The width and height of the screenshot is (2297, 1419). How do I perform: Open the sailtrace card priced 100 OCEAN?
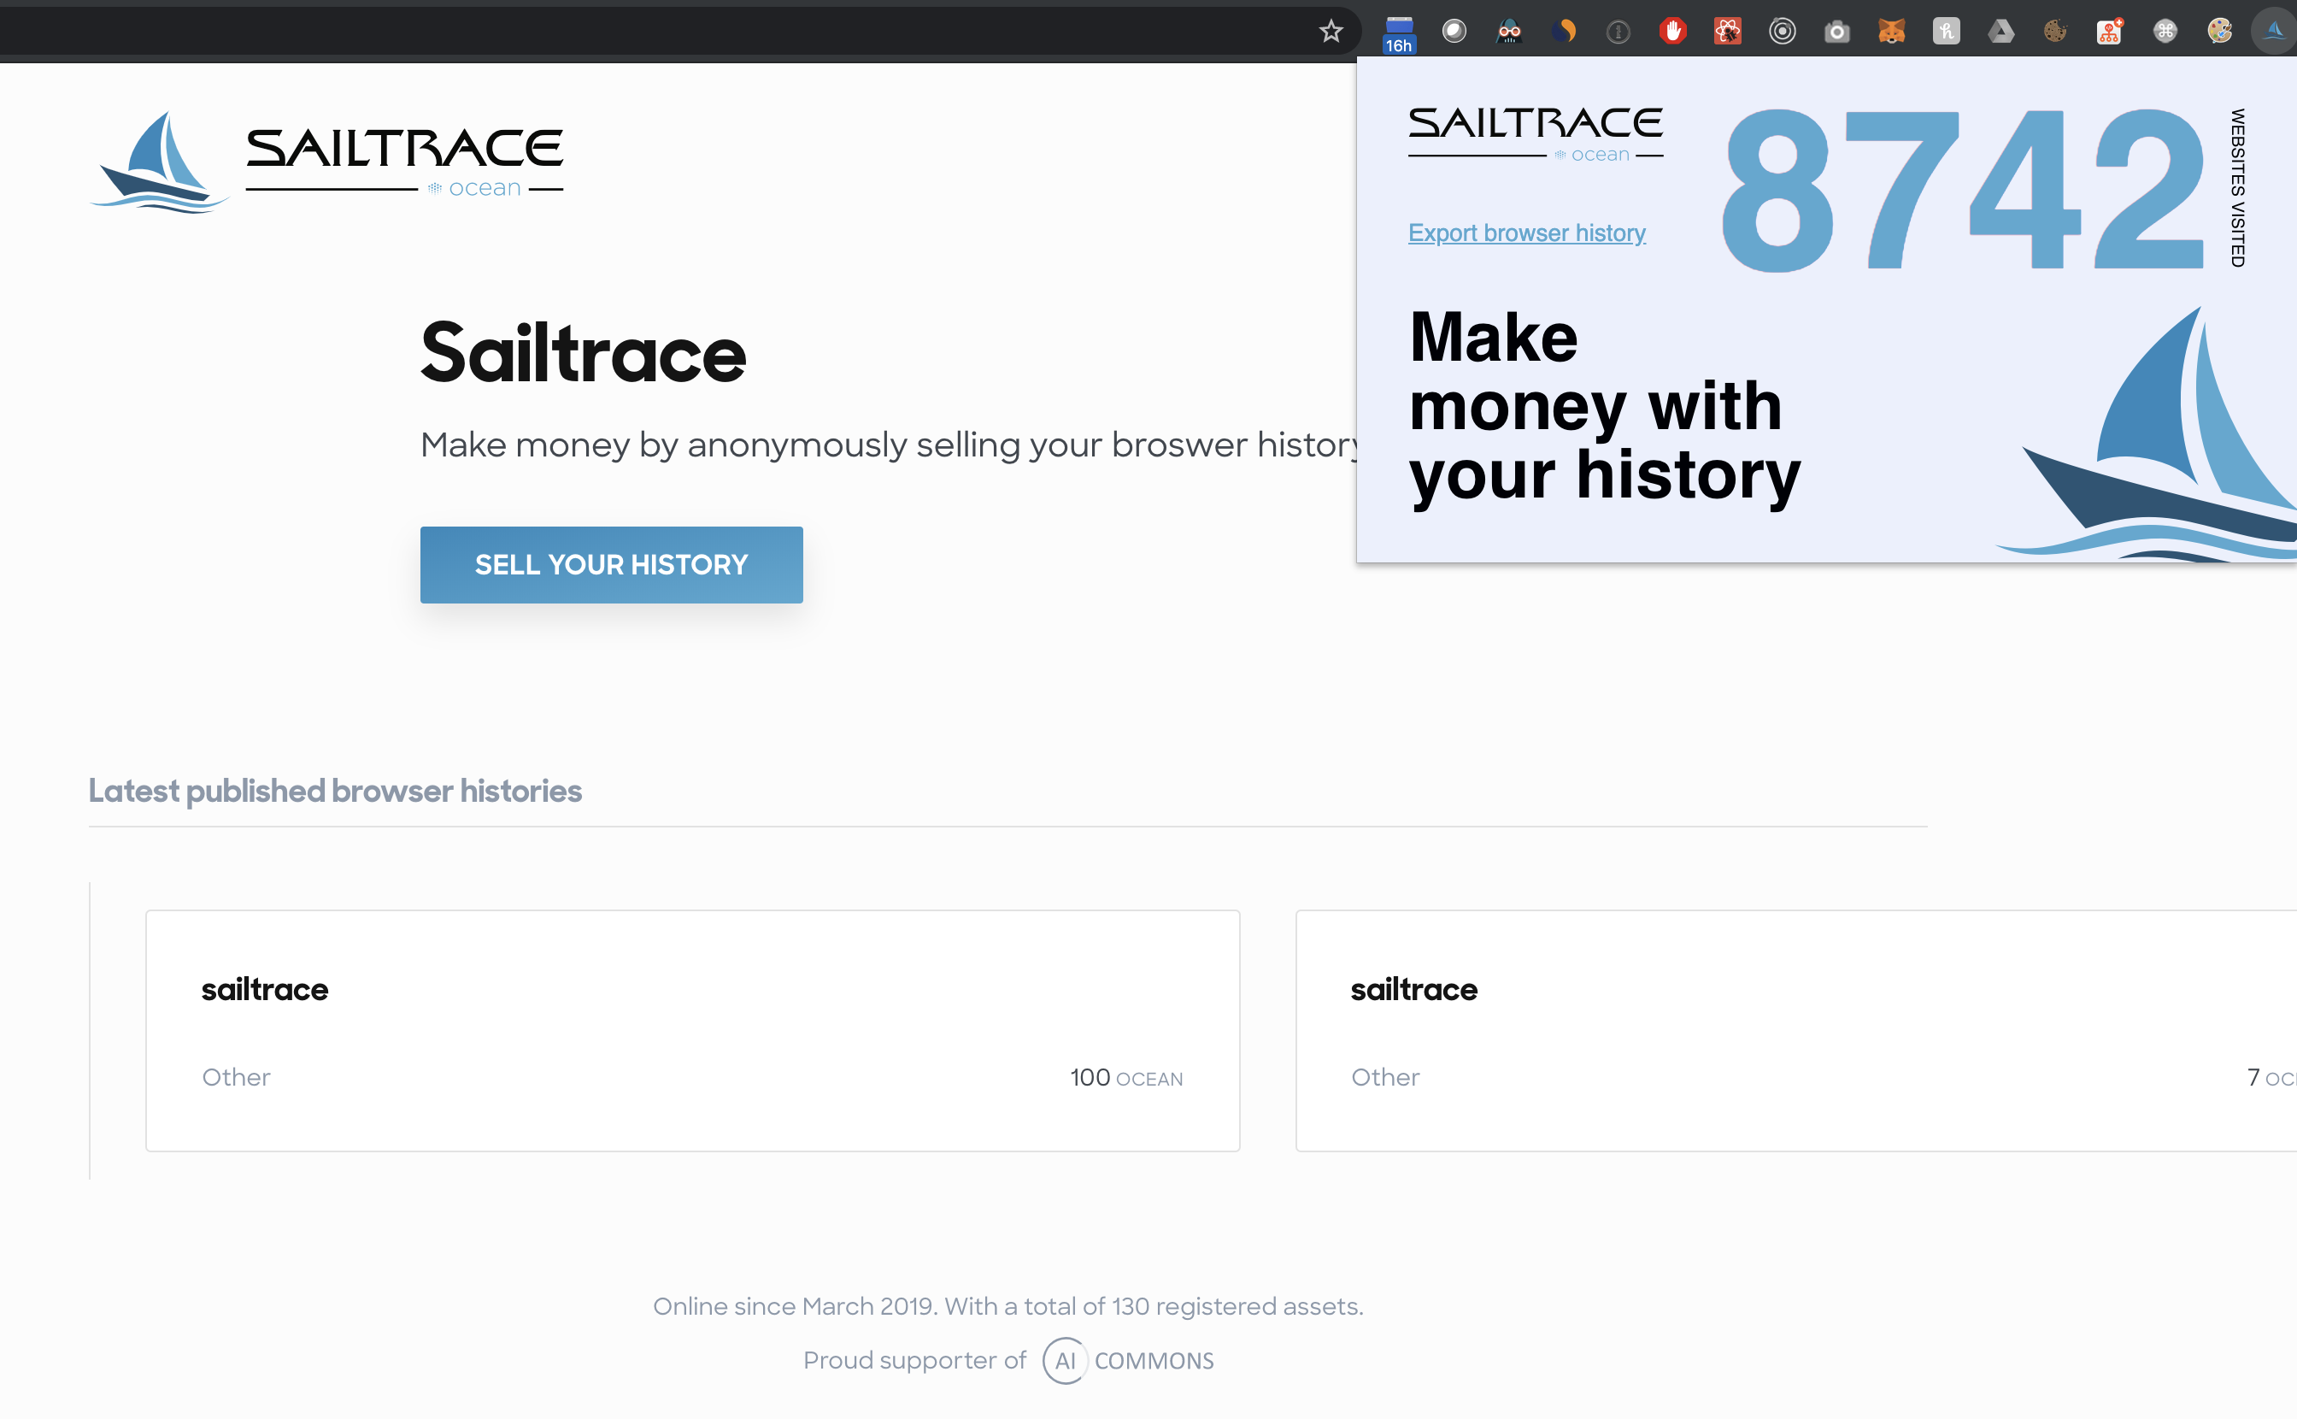692,1029
